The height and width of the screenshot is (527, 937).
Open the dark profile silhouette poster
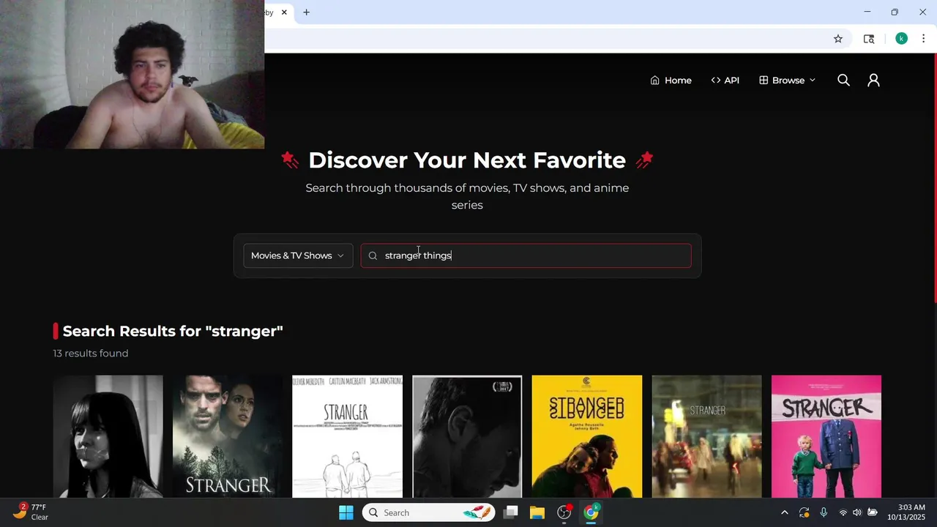click(467, 436)
